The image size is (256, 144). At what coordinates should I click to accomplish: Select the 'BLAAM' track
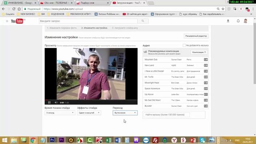point(176,106)
